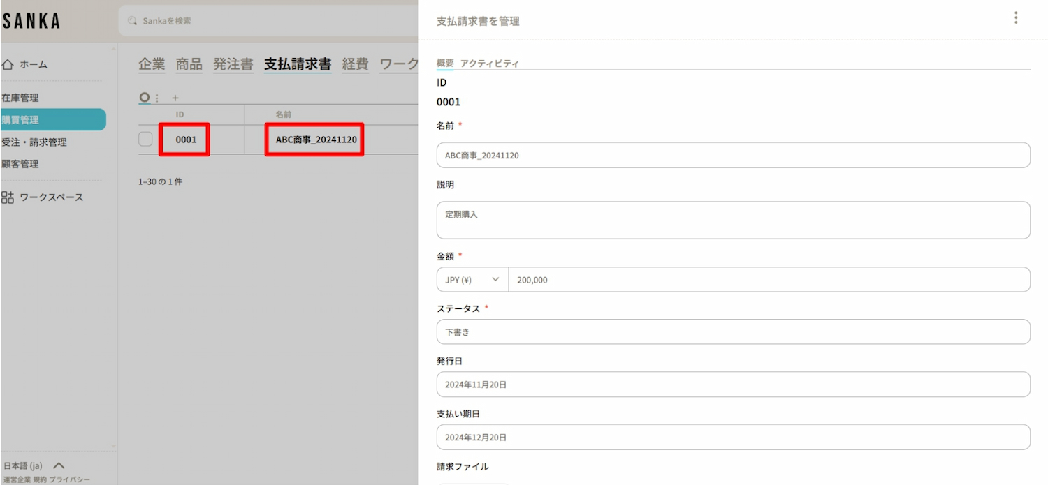The image size is (1048, 485).
Task: Check the row checkbox for 0001
Action: point(145,139)
